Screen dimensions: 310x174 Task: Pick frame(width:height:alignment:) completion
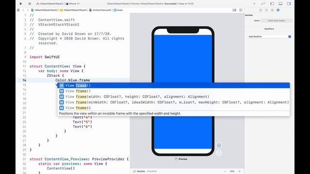coord(173,97)
